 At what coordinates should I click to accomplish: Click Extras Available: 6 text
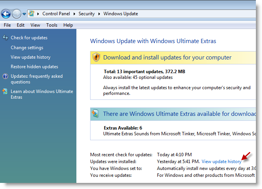[123, 128]
